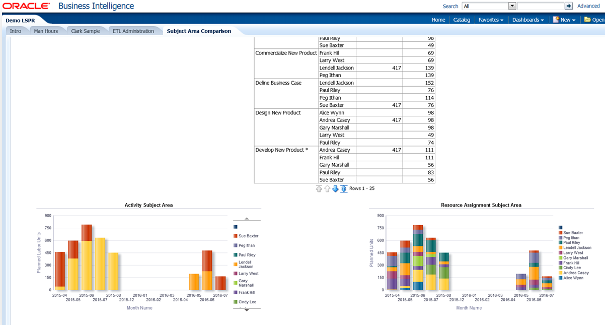The image size is (605, 325).
Task: Click into the search text field
Action: click(x=541, y=6)
